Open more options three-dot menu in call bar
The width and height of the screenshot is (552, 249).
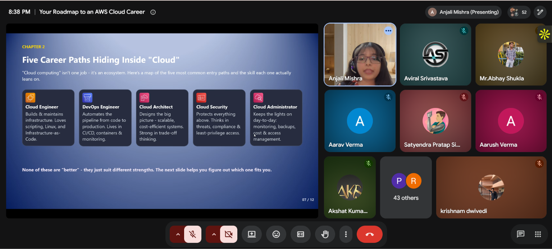[x=346, y=234]
